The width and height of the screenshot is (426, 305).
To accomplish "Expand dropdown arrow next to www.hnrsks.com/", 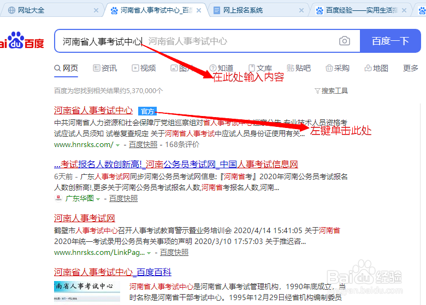I will pyautogui.click(x=117, y=145).
